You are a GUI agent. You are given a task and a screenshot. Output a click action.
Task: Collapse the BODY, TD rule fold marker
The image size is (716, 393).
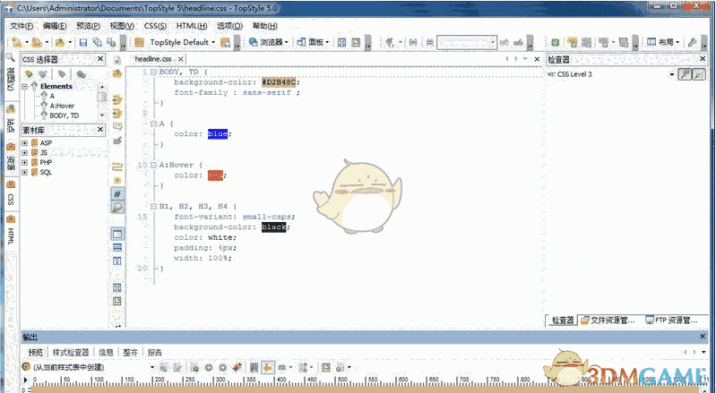[153, 71]
